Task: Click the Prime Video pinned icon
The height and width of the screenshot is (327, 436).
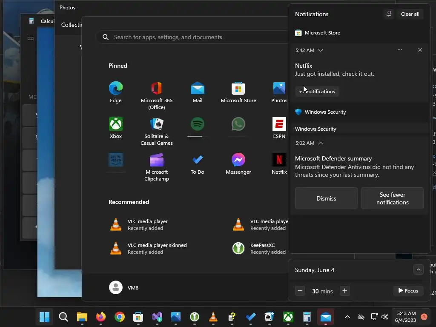Action: click(116, 160)
